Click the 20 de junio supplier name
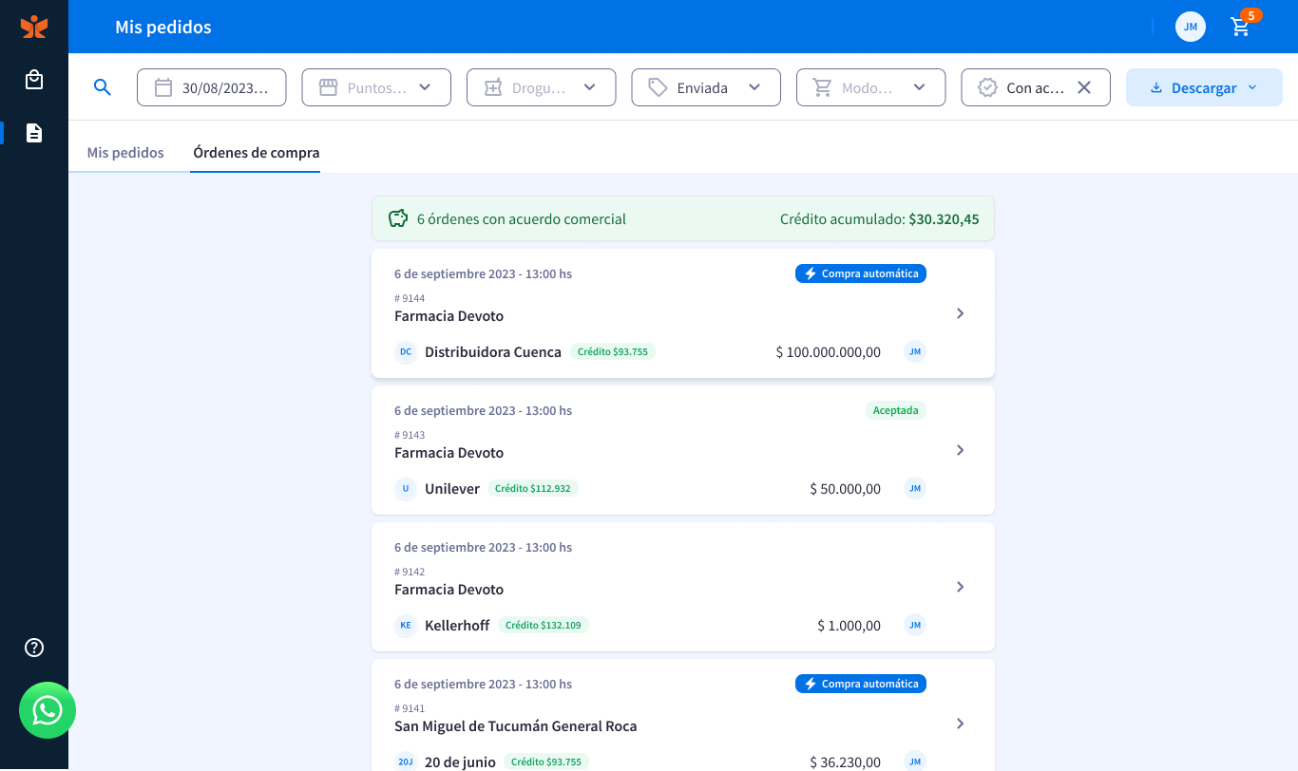Image resolution: width=1298 pixels, height=771 pixels. [461, 762]
